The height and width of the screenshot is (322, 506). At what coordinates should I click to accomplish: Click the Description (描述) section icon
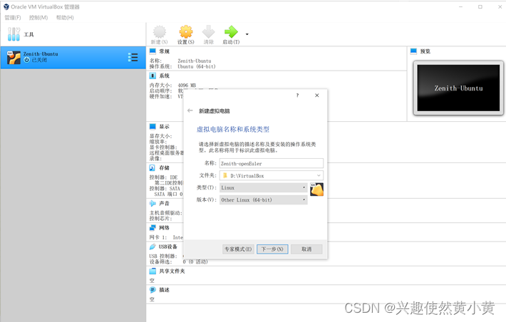(x=153, y=290)
